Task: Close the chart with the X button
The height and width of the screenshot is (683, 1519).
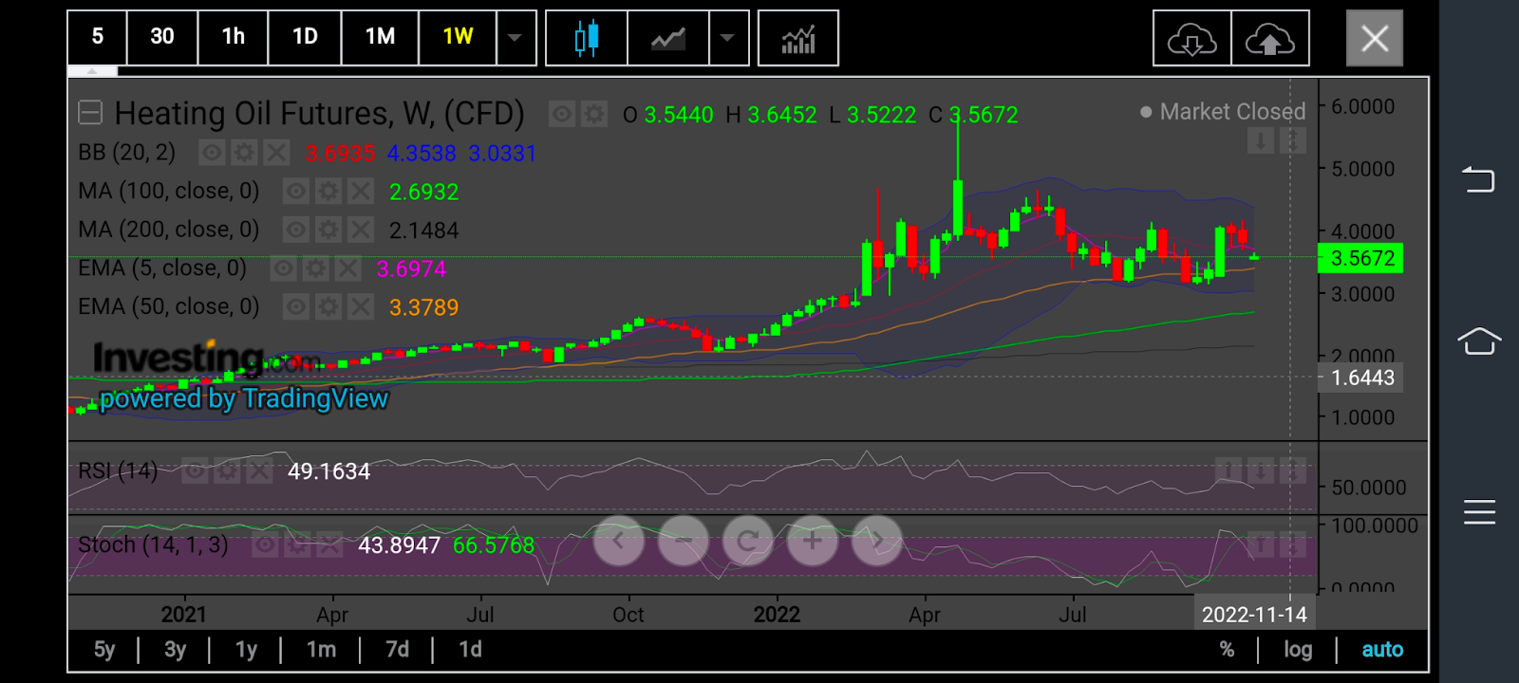Action: 1375,39
